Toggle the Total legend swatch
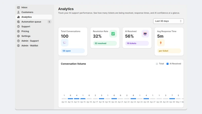 [x=157, y=64]
